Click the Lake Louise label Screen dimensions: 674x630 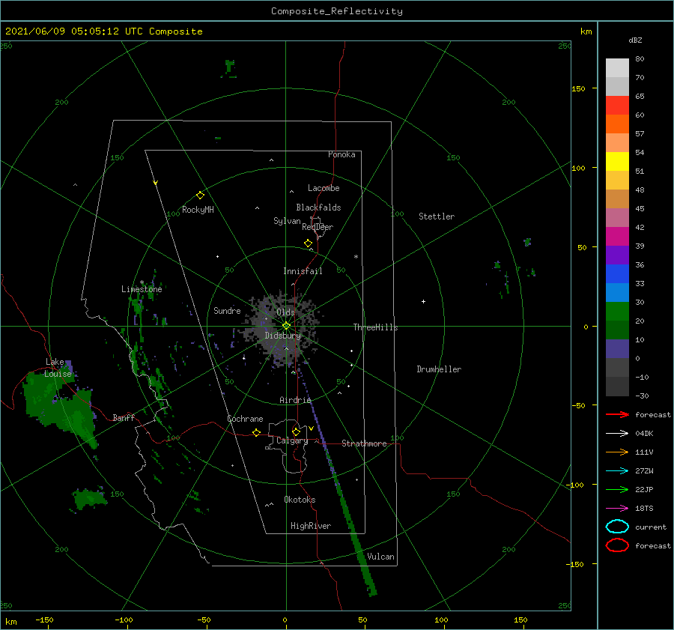pos(58,368)
